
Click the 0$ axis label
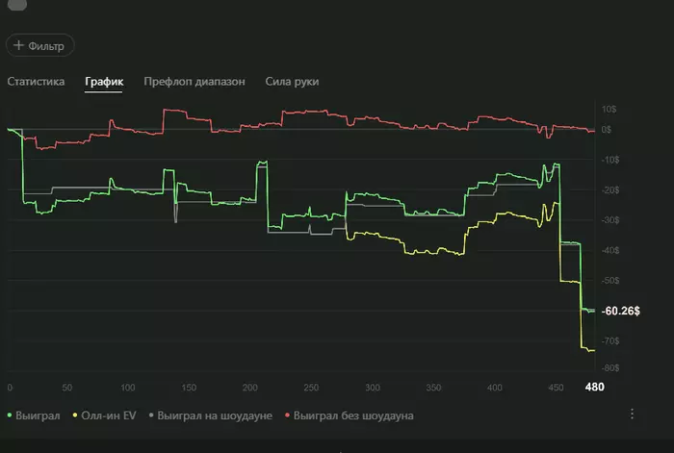click(606, 130)
